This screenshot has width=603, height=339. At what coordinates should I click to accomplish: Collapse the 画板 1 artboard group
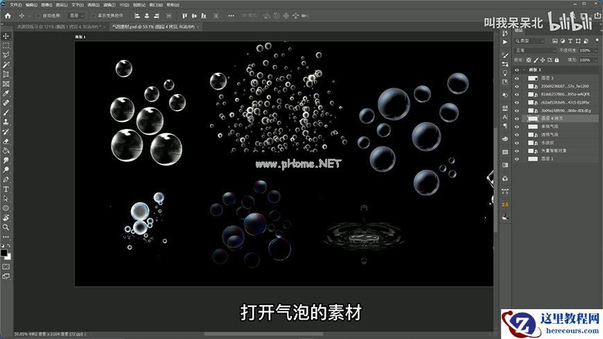point(524,70)
